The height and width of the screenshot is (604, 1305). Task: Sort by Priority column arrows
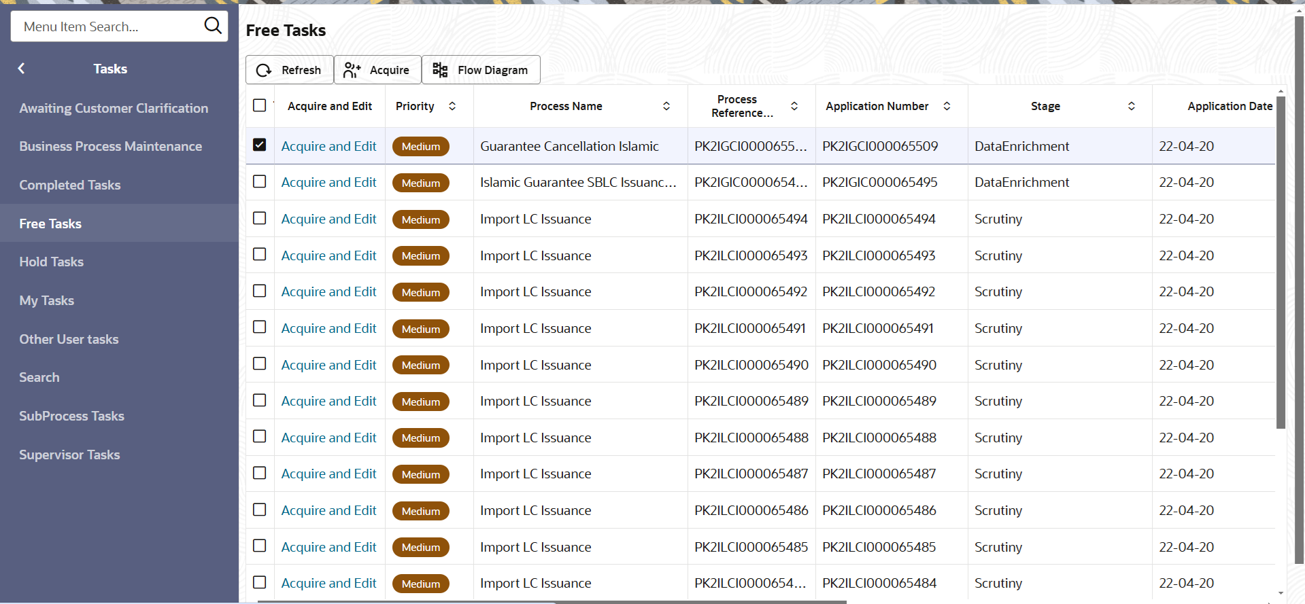(x=452, y=106)
